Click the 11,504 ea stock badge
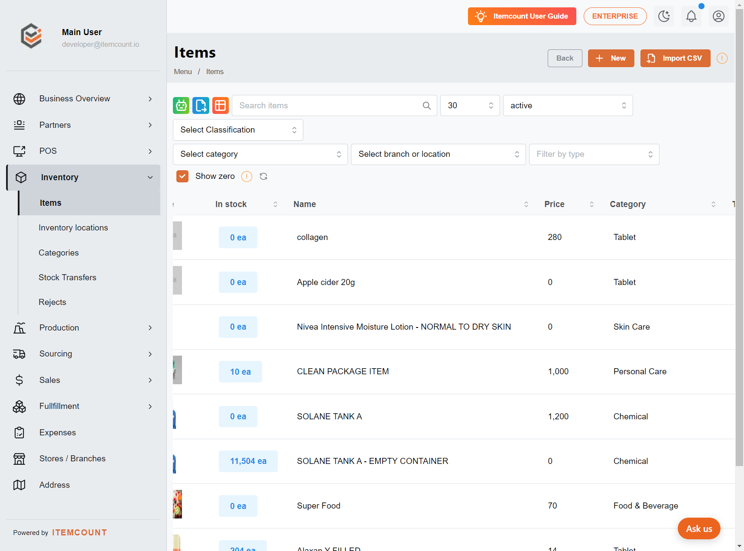The width and height of the screenshot is (744, 551). (x=248, y=461)
